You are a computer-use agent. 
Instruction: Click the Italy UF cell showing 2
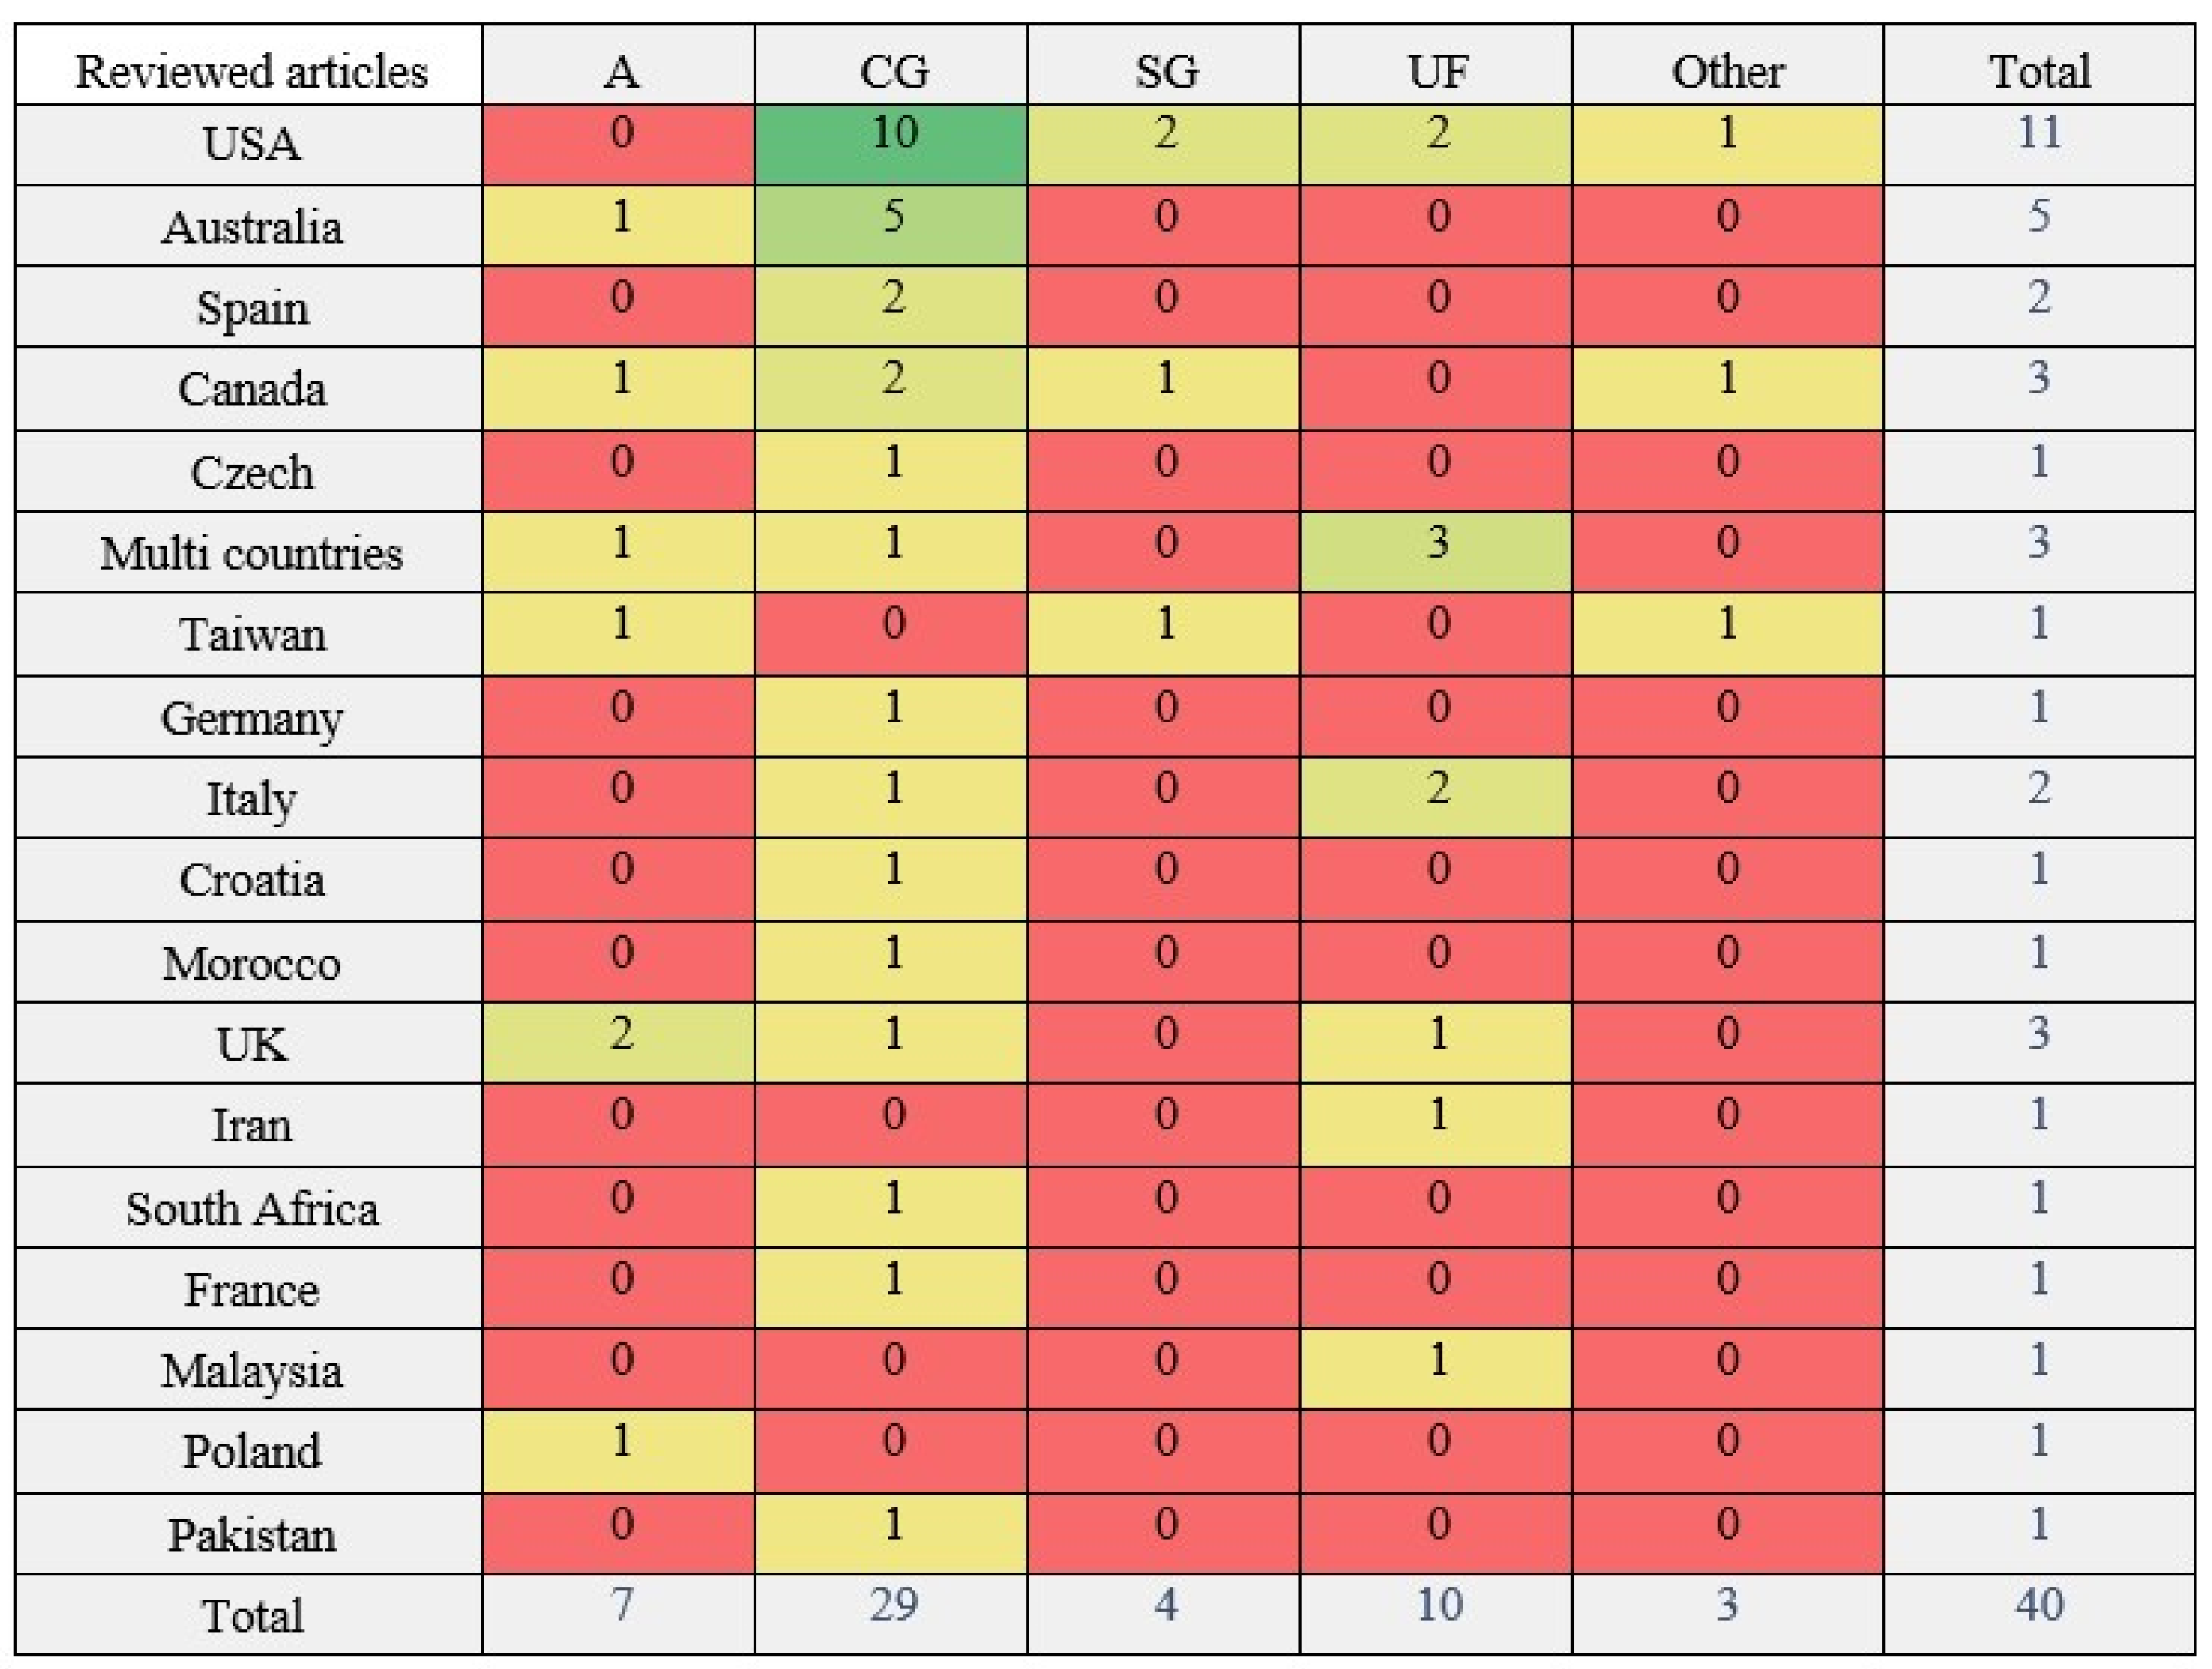(1436, 797)
